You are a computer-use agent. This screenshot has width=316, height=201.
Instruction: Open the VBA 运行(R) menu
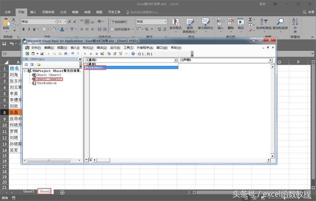[115, 47]
